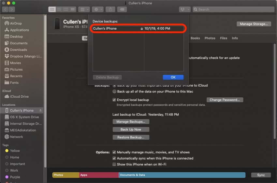277x183 pixels.
Task: Click the Delete Backup button
Action: pos(107,77)
